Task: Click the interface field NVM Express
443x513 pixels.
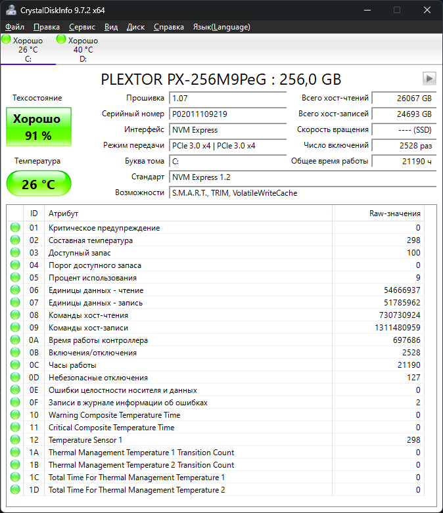Action: click(x=227, y=130)
